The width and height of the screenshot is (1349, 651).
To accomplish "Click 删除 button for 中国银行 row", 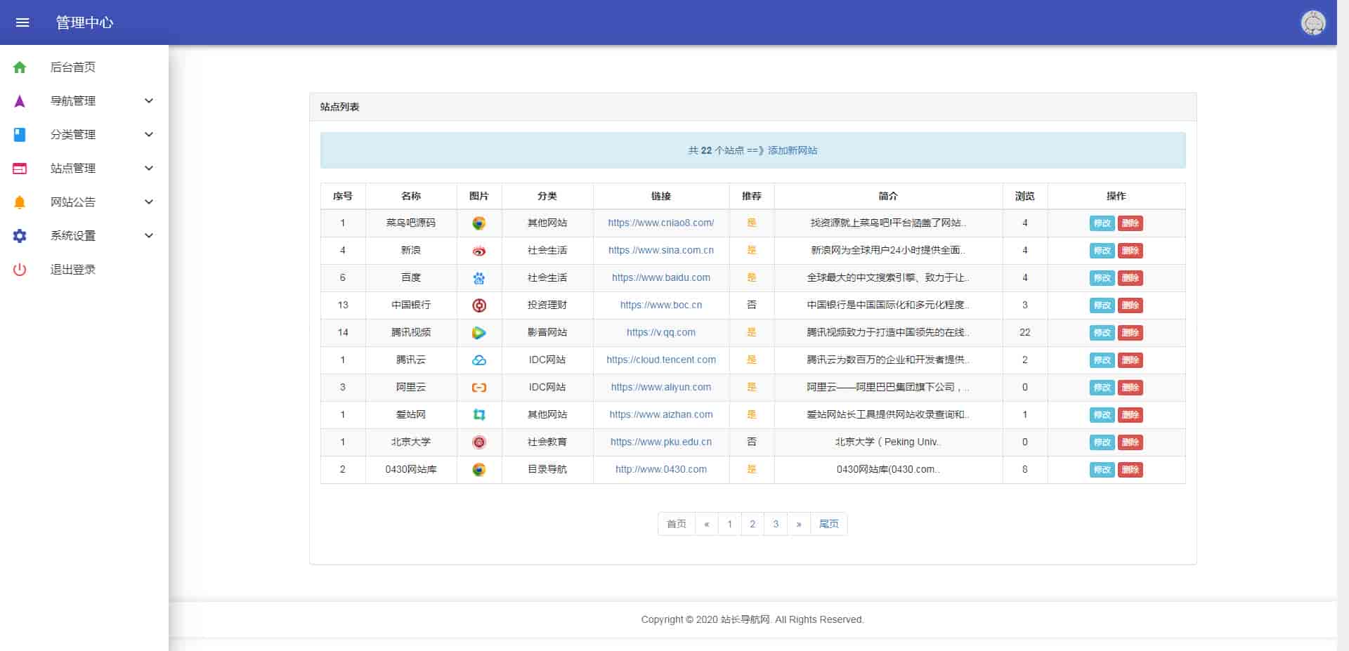I will tap(1130, 305).
